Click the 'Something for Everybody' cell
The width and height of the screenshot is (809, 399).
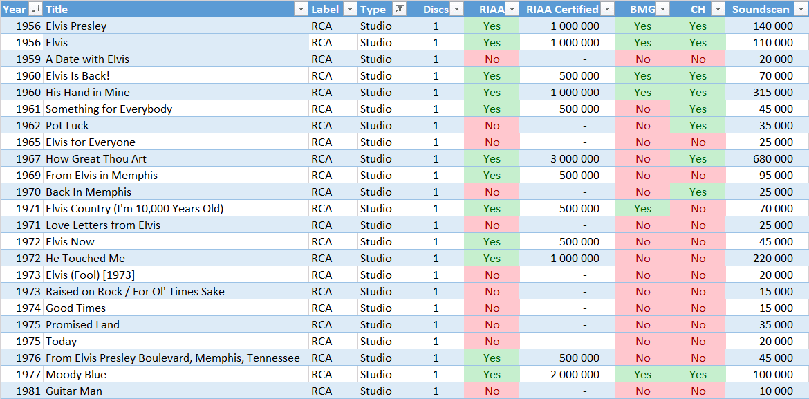click(176, 109)
